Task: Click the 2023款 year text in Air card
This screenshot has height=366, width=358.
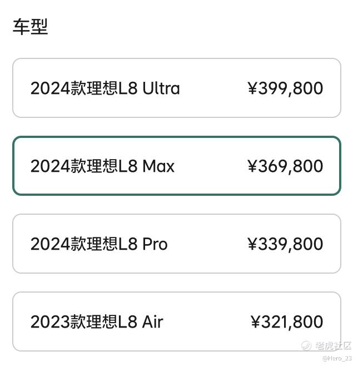Action: click(x=58, y=322)
